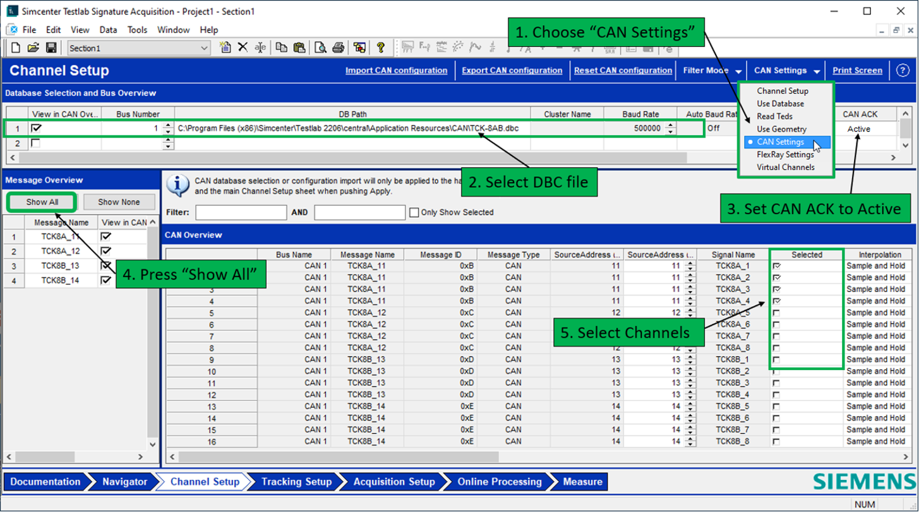Screen dimensions: 919x512
Task: Select Read Teds from dropdown list
Action: tap(774, 116)
